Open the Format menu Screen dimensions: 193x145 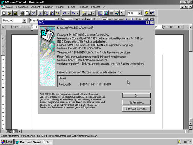(60, 7)
